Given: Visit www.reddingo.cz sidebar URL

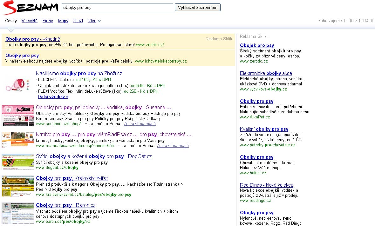Looking at the screenshot, I should (256, 201).
